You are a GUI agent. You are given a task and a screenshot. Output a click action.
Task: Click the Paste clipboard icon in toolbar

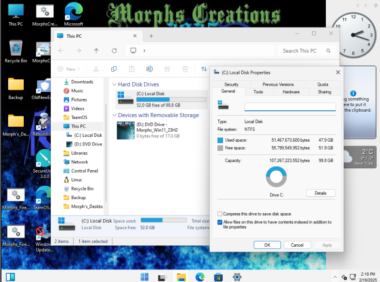coord(132,69)
